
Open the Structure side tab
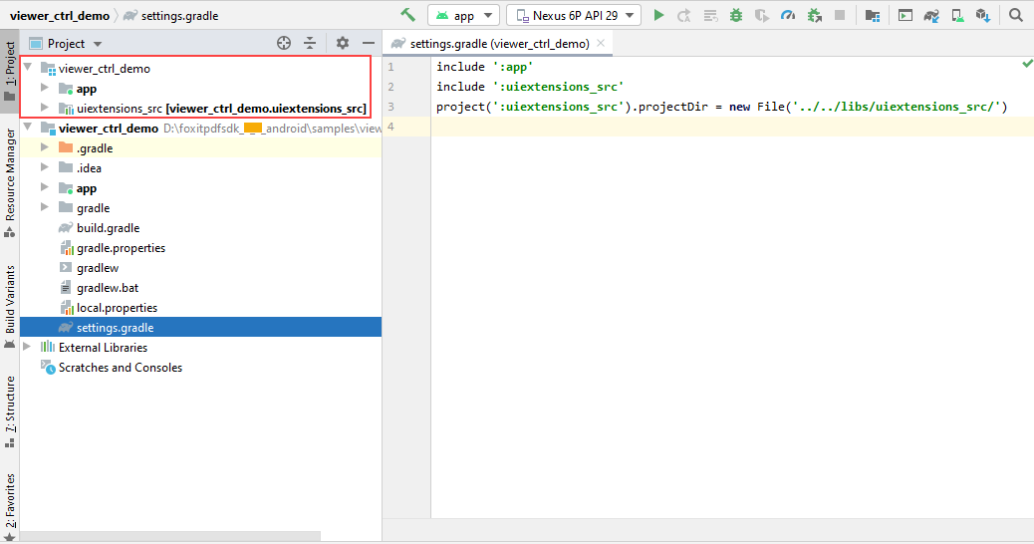click(x=10, y=404)
